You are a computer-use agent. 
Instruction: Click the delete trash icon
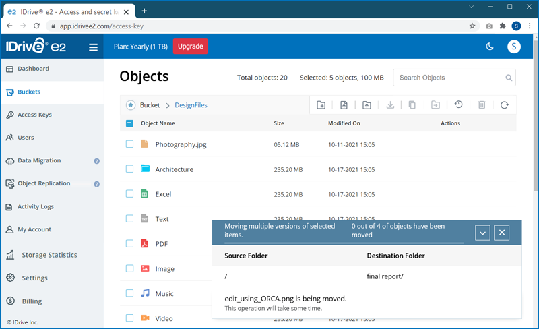482,105
